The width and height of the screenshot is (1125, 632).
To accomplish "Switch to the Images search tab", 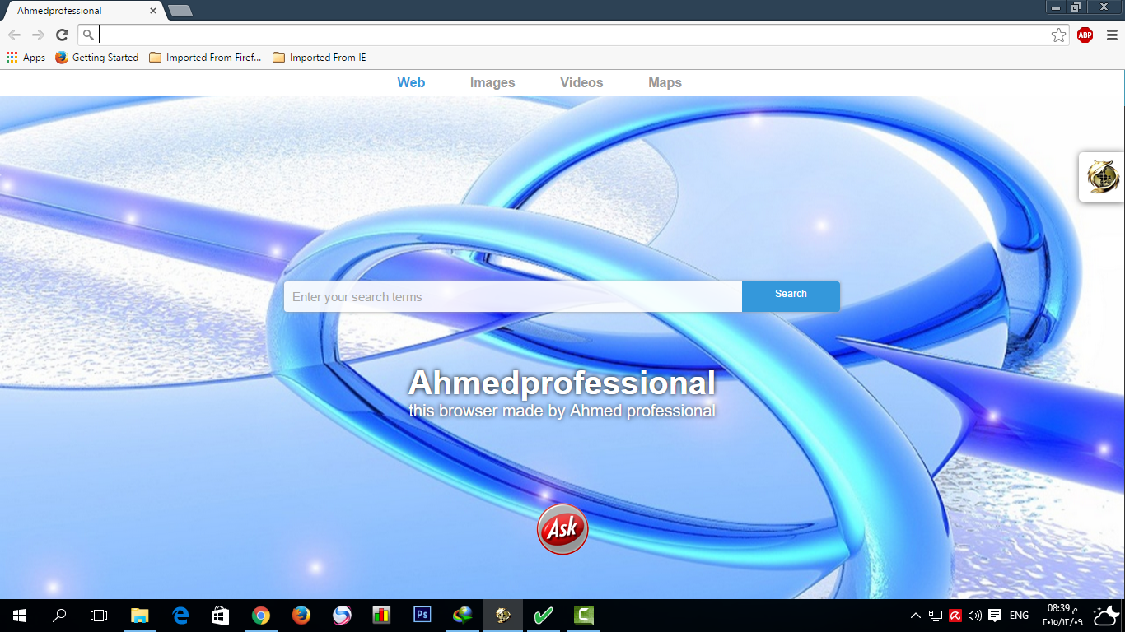I will click(x=492, y=82).
